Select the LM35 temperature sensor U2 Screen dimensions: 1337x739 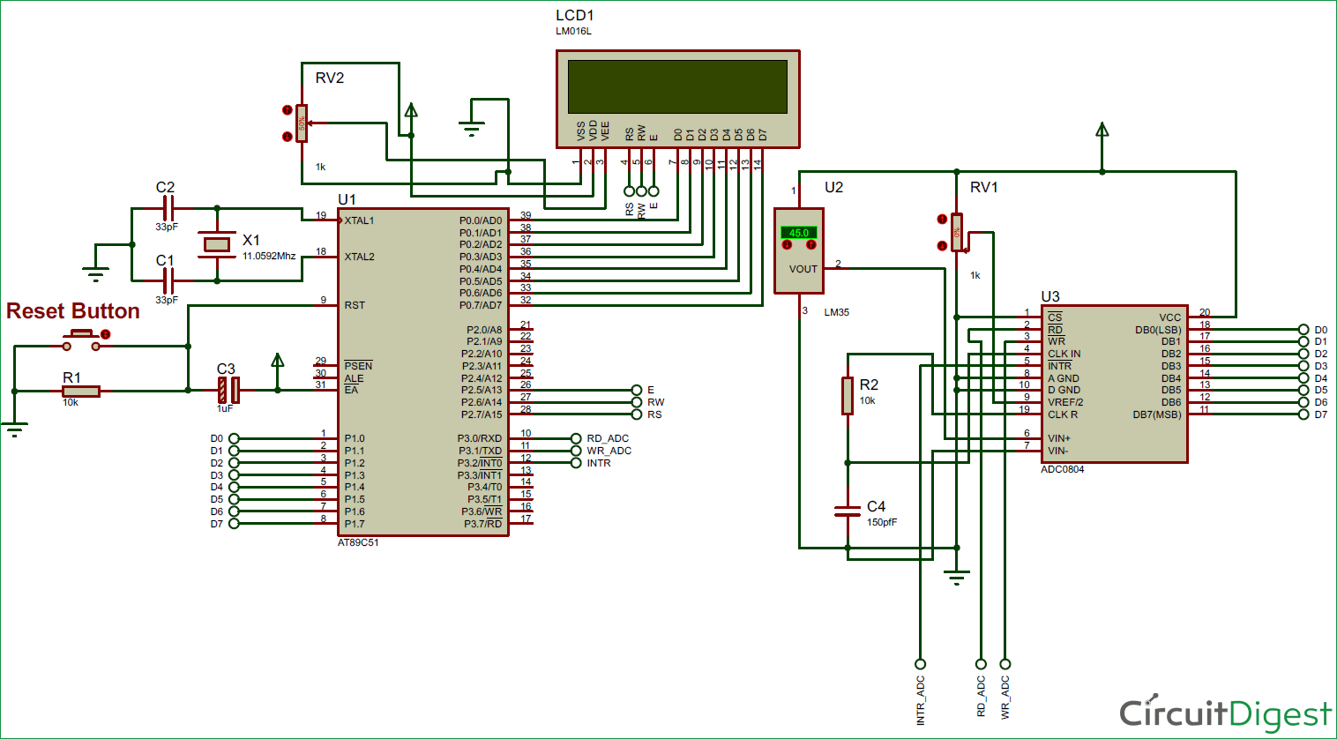[799, 251]
